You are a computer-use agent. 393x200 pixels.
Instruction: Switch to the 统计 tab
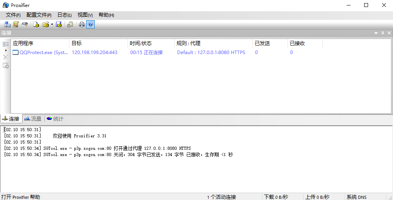(x=55, y=119)
